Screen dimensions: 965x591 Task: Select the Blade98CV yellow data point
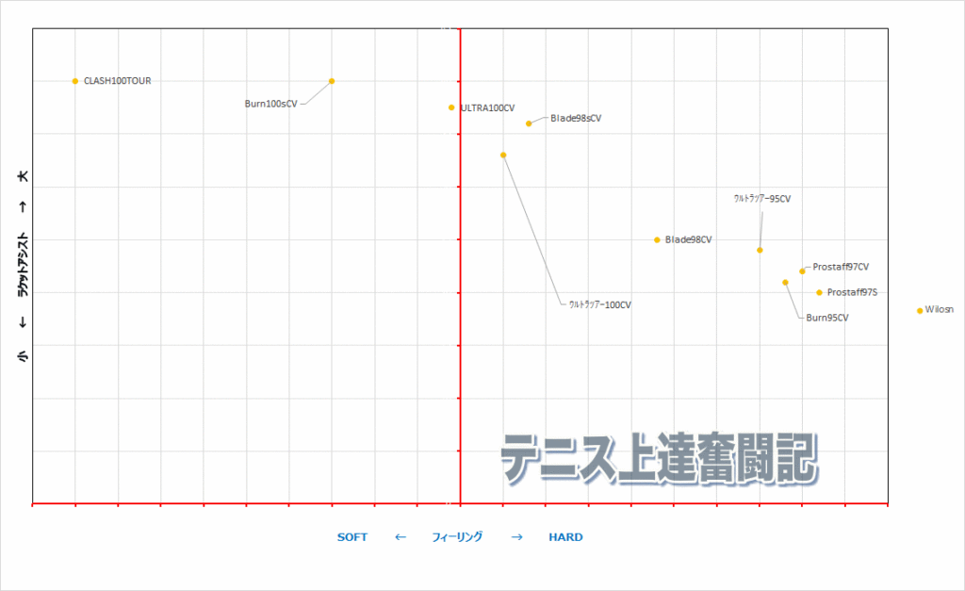(657, 240)
